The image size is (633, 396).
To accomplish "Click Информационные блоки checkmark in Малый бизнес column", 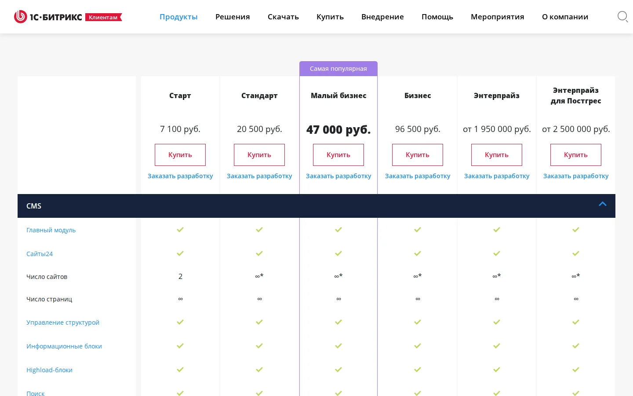I will tap(338, 346).
